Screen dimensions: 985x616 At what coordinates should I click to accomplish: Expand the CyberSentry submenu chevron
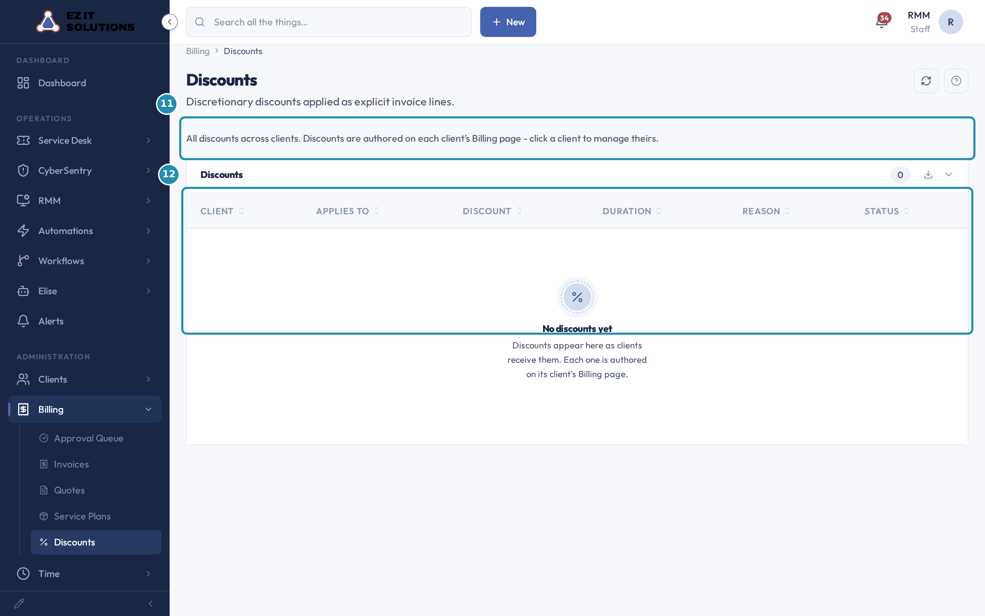tap(148, 171)
